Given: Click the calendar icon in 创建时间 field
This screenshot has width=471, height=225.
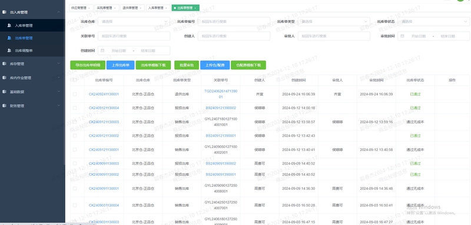Looking at the screenshot, I should 102,51.
